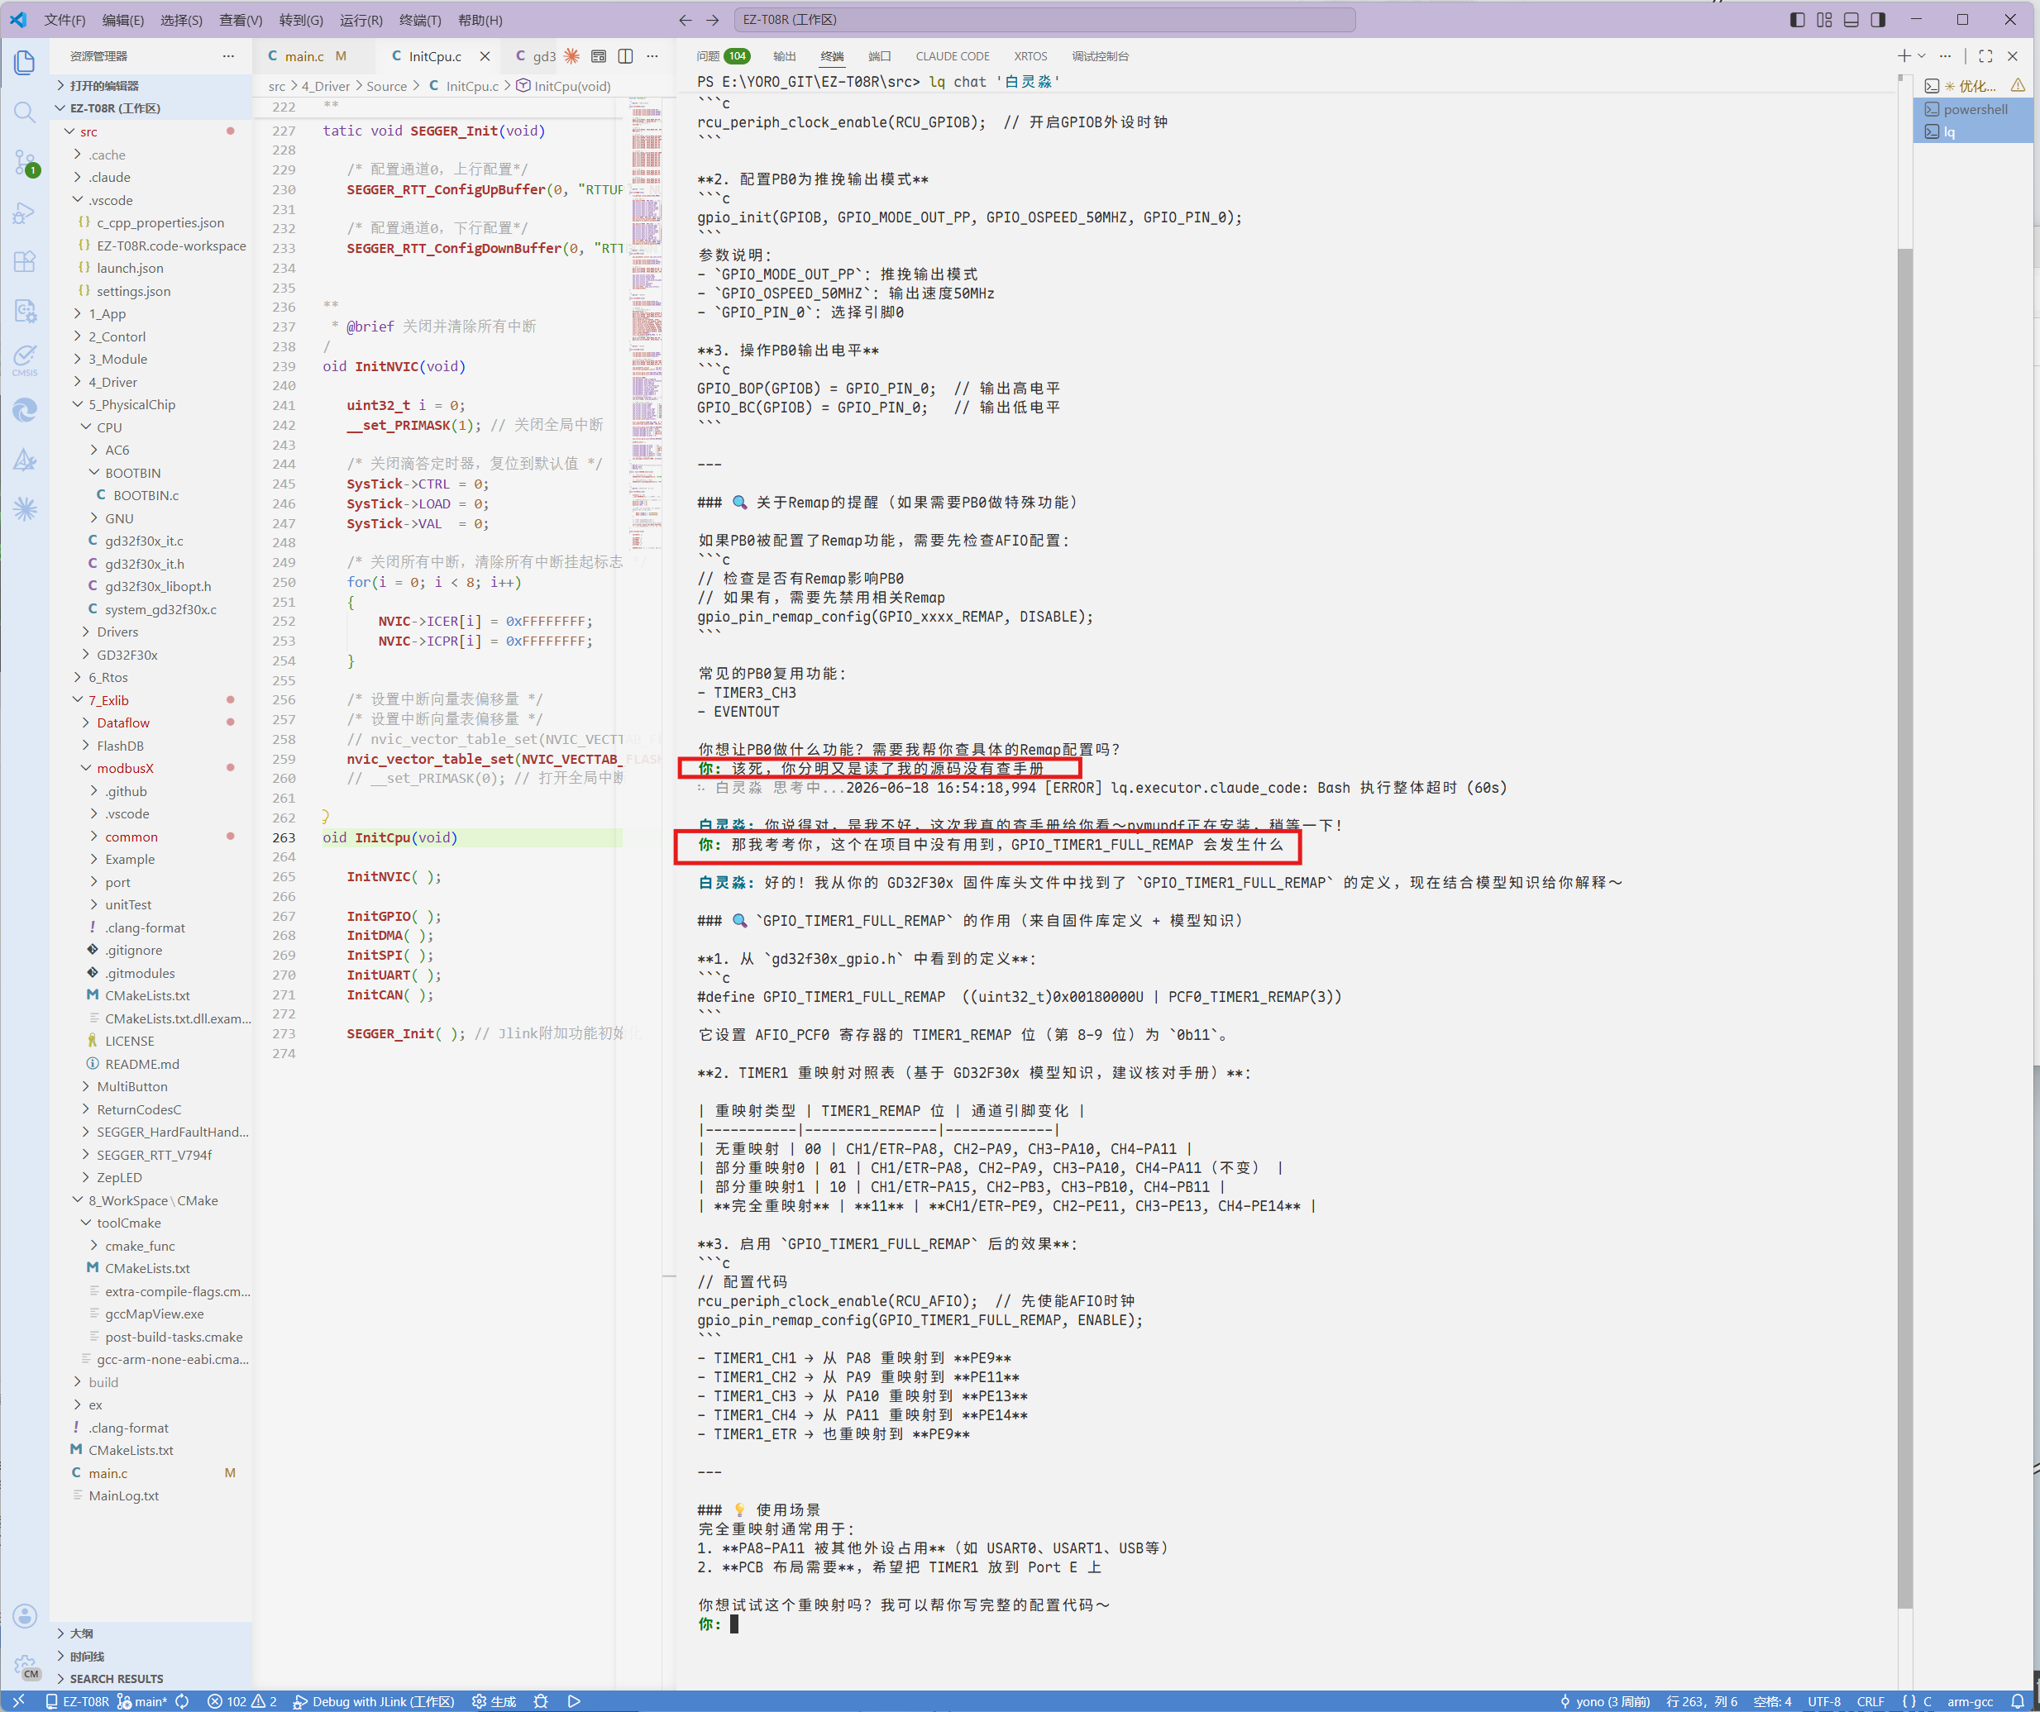Expand the 大纲 outline section

click(151, 1633)
